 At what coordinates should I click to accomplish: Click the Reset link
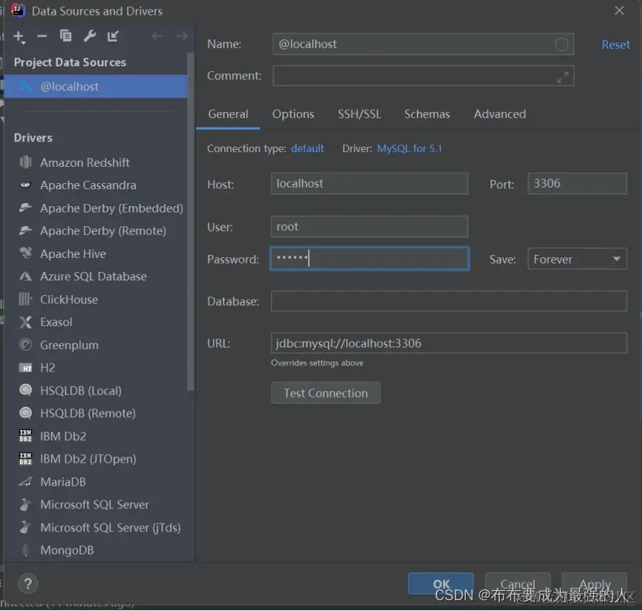click(x=616, y=45)
